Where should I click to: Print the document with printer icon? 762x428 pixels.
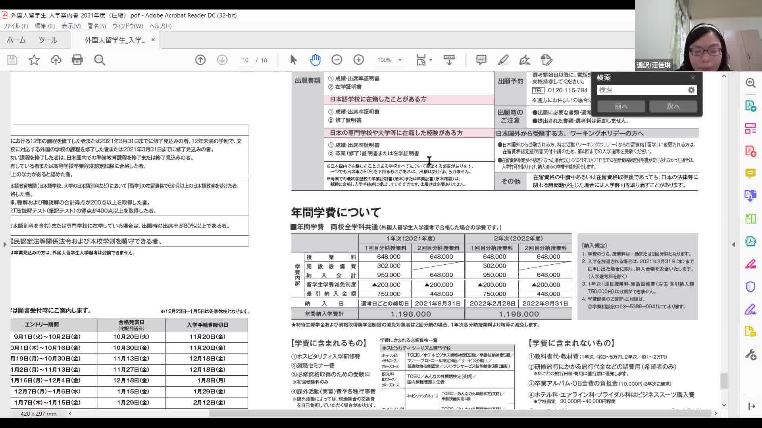77,60
